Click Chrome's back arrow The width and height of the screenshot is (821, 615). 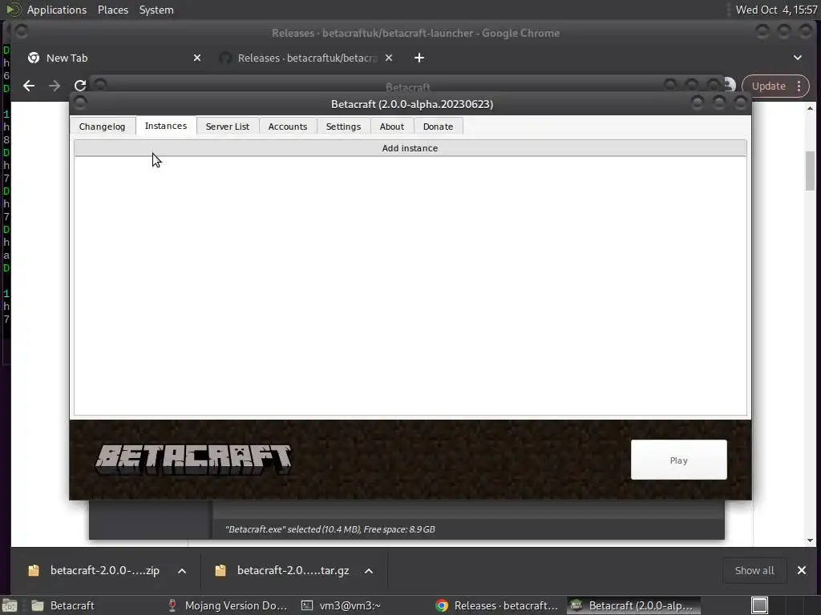(x=29, y=86)
